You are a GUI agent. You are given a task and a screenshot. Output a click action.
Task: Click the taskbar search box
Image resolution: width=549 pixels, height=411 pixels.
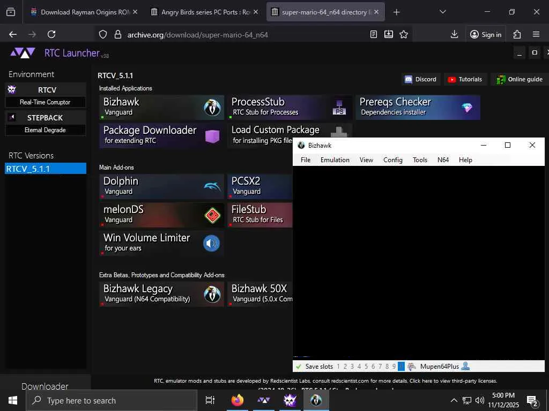tap(112, 400)
